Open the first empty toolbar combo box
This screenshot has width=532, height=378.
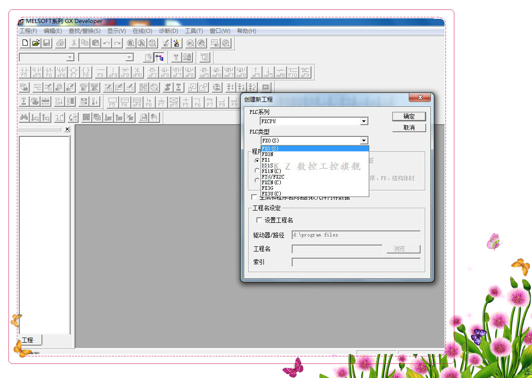(x=47, y=57)
